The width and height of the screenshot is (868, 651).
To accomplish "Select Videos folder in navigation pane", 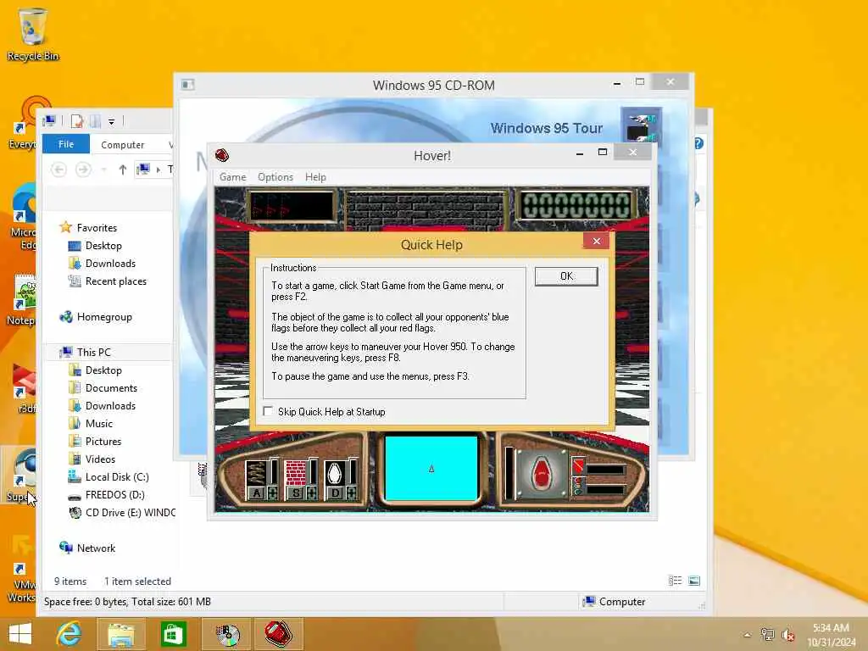I will pyautogui.click(x=100, y=459).
